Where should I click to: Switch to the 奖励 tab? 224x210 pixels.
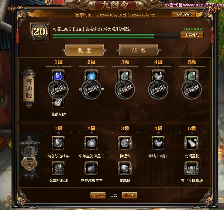[84, 50]
